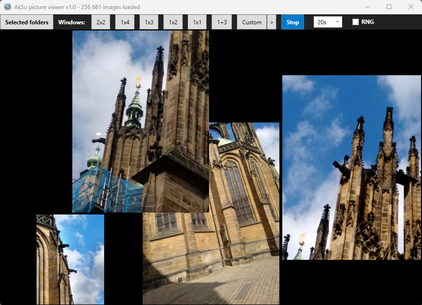Open the 20s interval dropdown

click(x=328, y=22)
